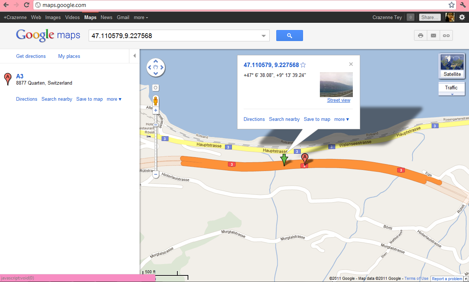Expand info window 'more' dropdown
The height and width of the screenshot is (282, 469).
[x=341, y=119]
